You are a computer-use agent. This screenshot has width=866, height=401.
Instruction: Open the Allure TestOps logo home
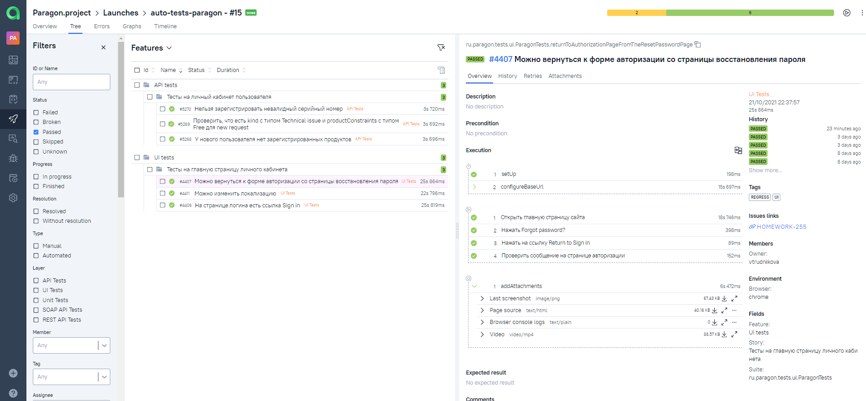pos(13,13)
